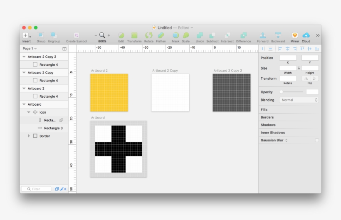Click the distribute horizontally icon
Viewport: 341px width, 220px height.
tap(263, 49)
